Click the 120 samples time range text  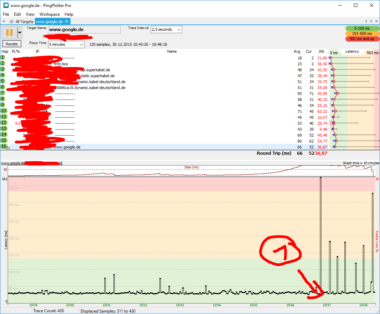[128, 44]
